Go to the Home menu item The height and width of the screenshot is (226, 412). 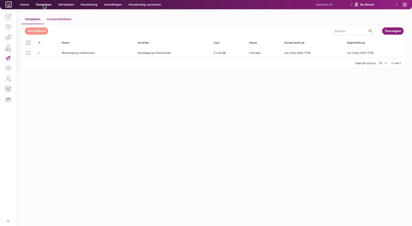pos(24,5)
